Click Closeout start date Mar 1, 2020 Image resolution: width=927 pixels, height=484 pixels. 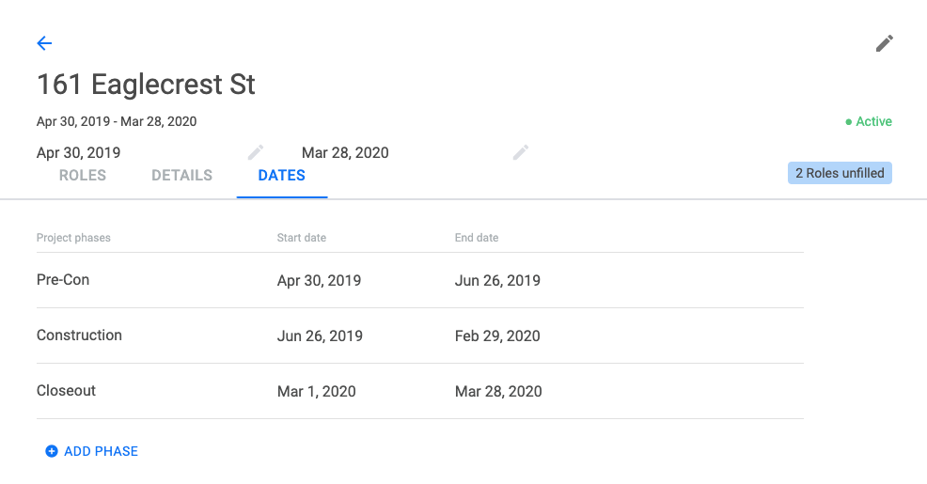point(316,391)
